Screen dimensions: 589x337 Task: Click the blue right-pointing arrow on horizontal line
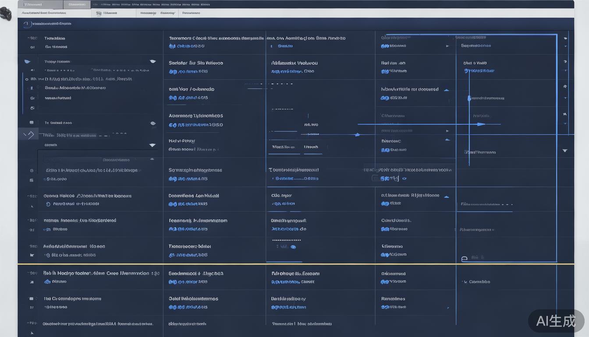[481, 124]
